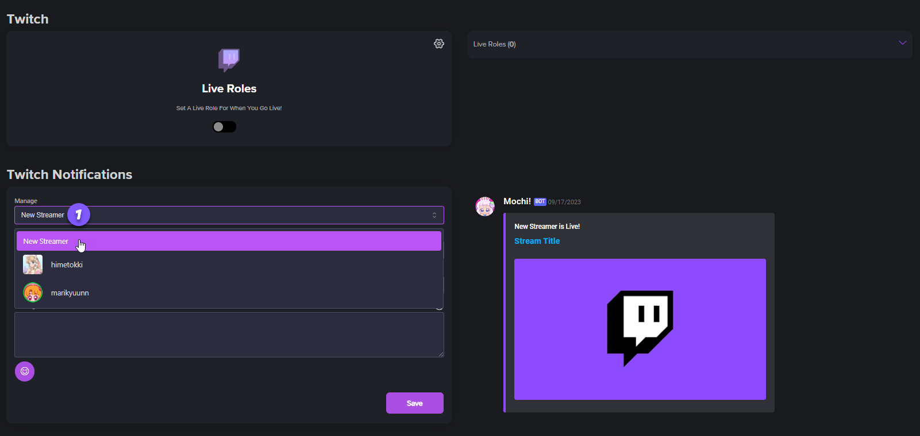Pick marikyuunn in the streamer list
920x436 pixels.
click(x=70, y=293)
